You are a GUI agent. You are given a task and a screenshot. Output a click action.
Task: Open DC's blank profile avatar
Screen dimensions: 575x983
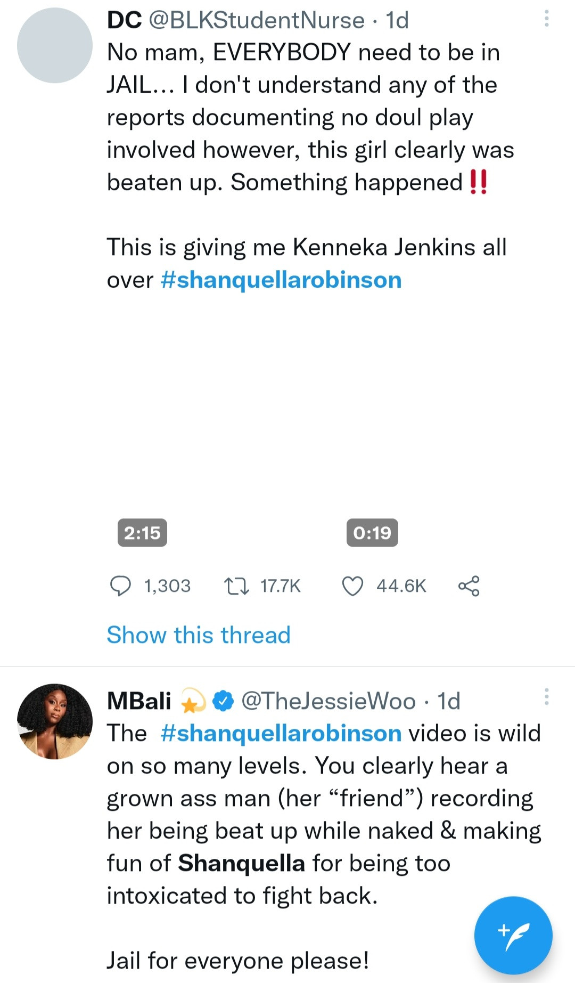(x=55, y=45)
